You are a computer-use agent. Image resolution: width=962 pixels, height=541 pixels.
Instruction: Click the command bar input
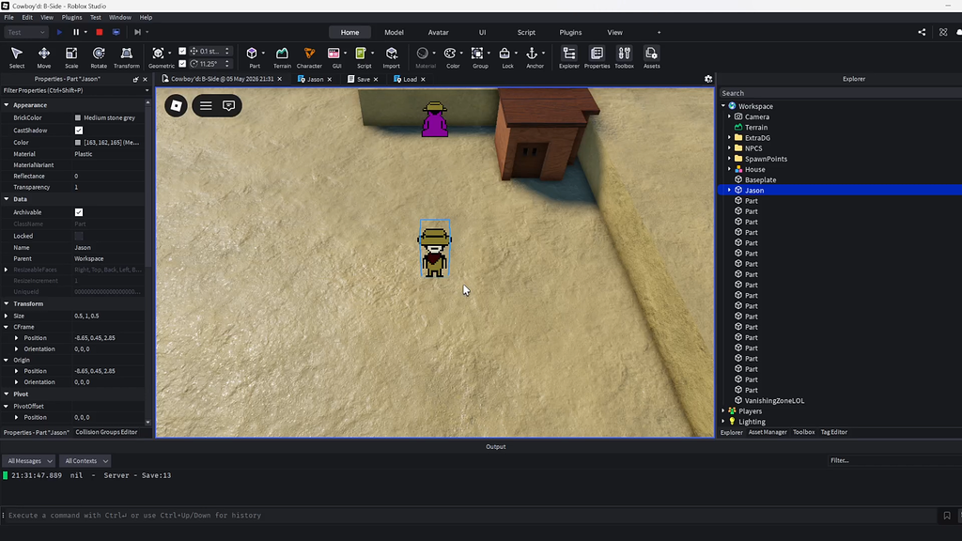470,516
